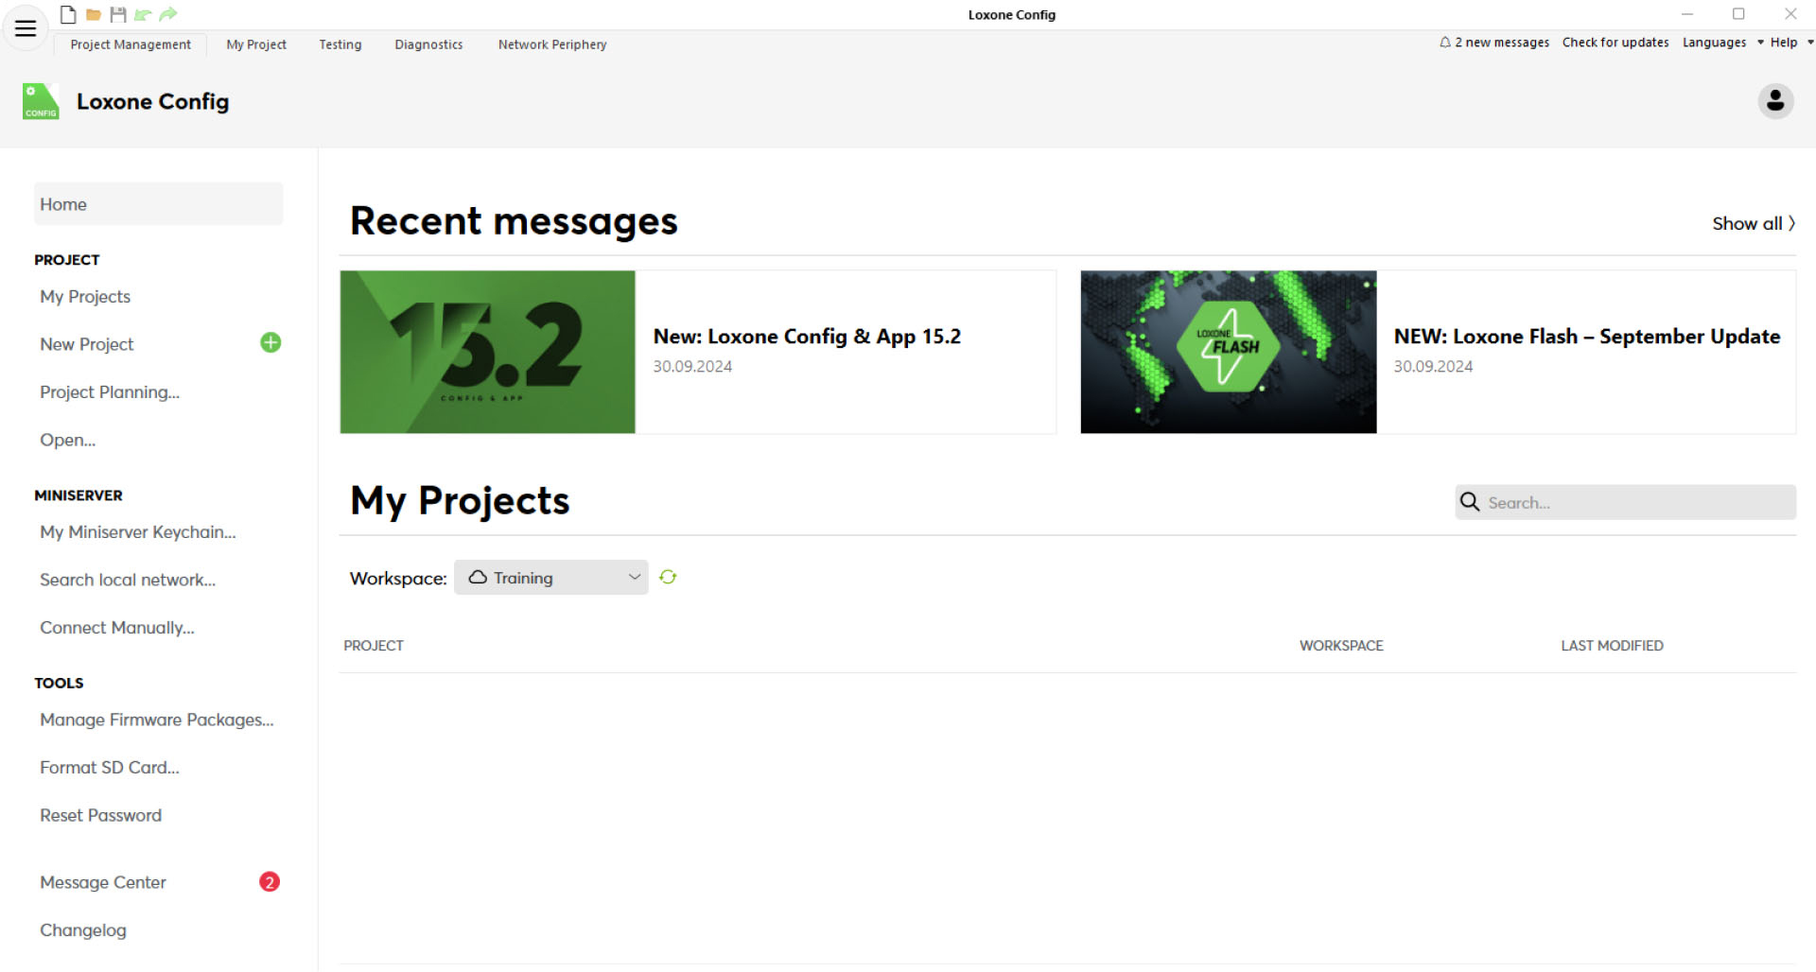Image resolution: width=1816 pixels, height=972 pixels.
Task: Open the Network Periphery tab
Action: [x=551, y=44]
